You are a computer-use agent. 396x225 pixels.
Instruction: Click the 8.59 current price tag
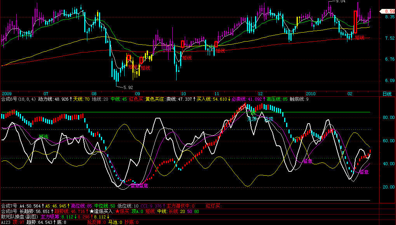pyautogui.click(x=388, y=11)
